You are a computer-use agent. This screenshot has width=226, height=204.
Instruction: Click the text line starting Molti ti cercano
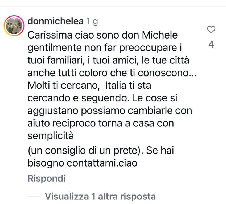click(89, 86)
